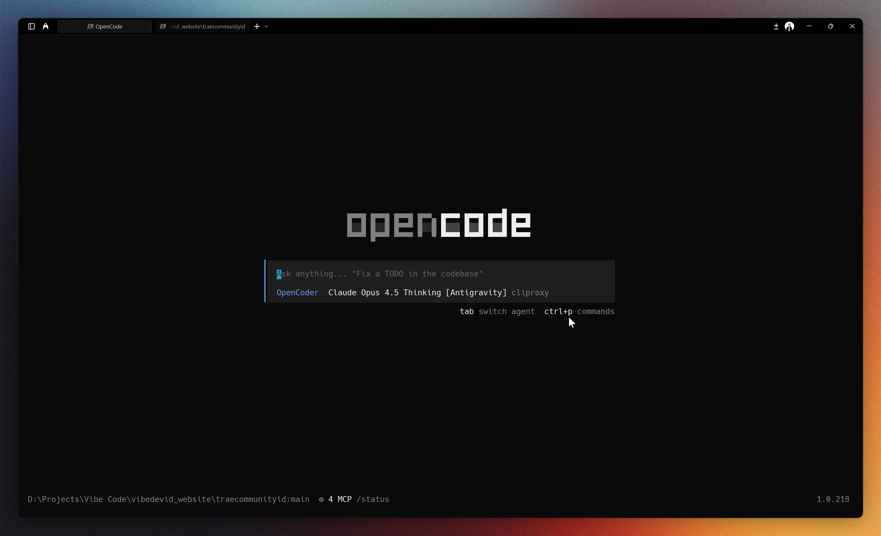This screenshot has width=881, height=536.
Task: Click the OpenCoder agent label
Action: tap(298, 293)
